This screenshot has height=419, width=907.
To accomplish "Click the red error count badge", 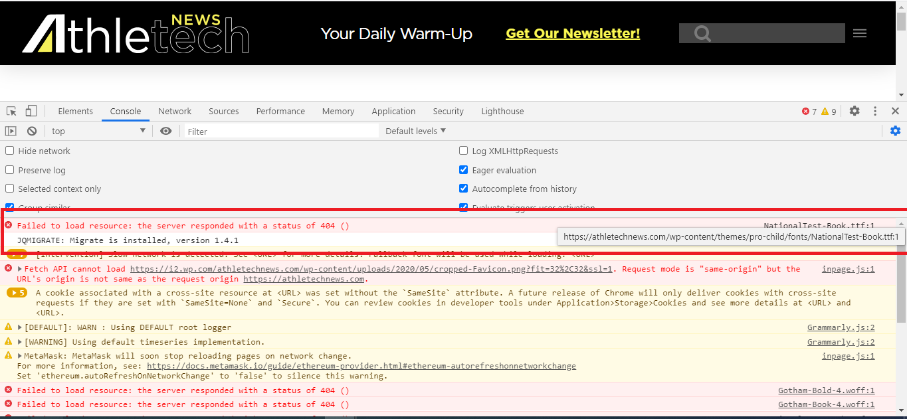I will [x=809, y=112].
